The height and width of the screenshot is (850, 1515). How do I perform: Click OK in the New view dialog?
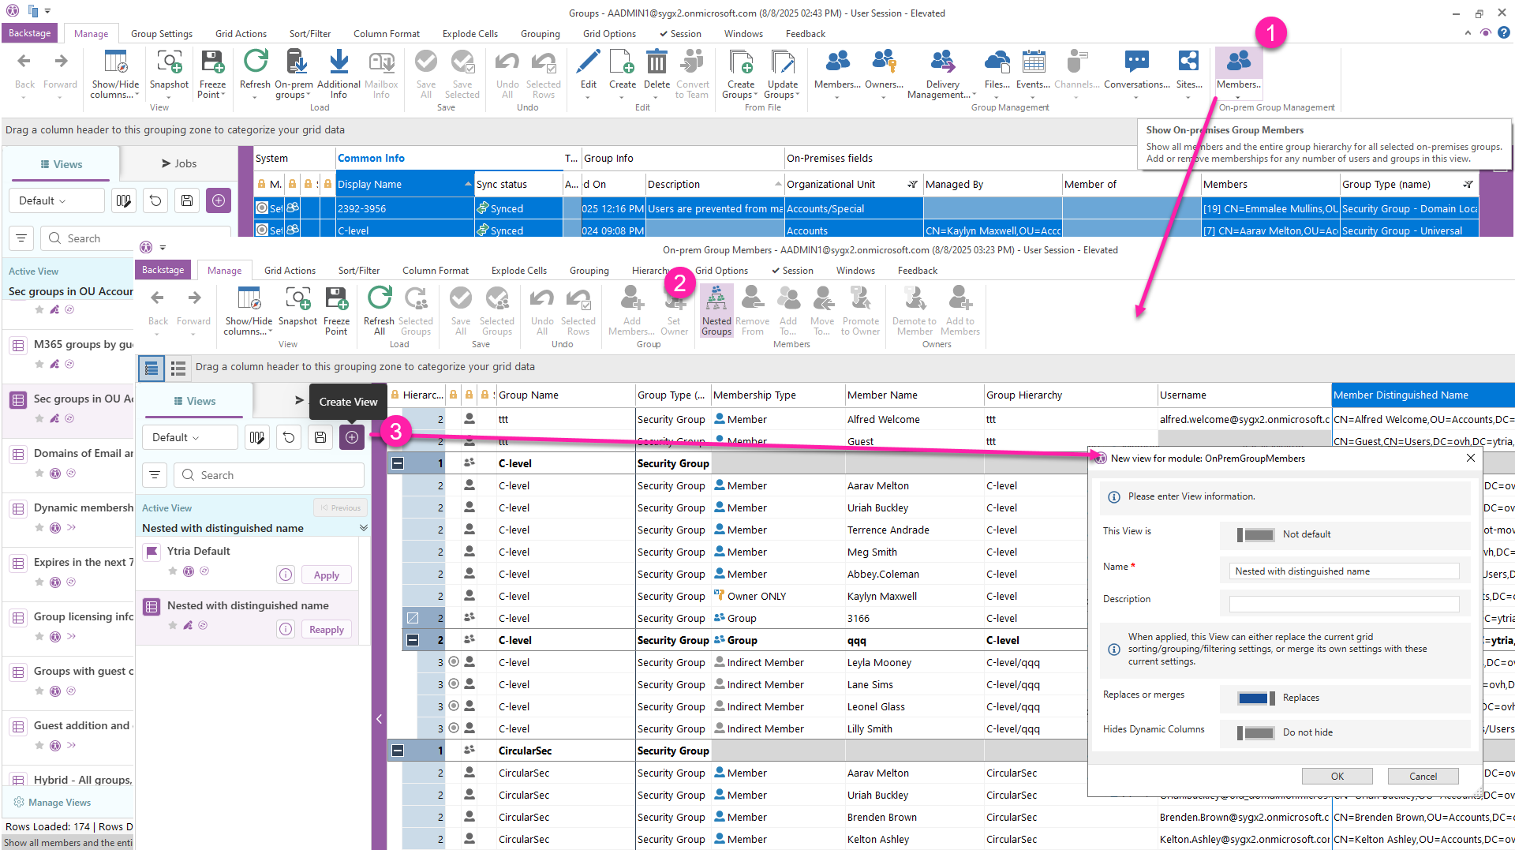pyautogui.click(x=1337, y=777)
